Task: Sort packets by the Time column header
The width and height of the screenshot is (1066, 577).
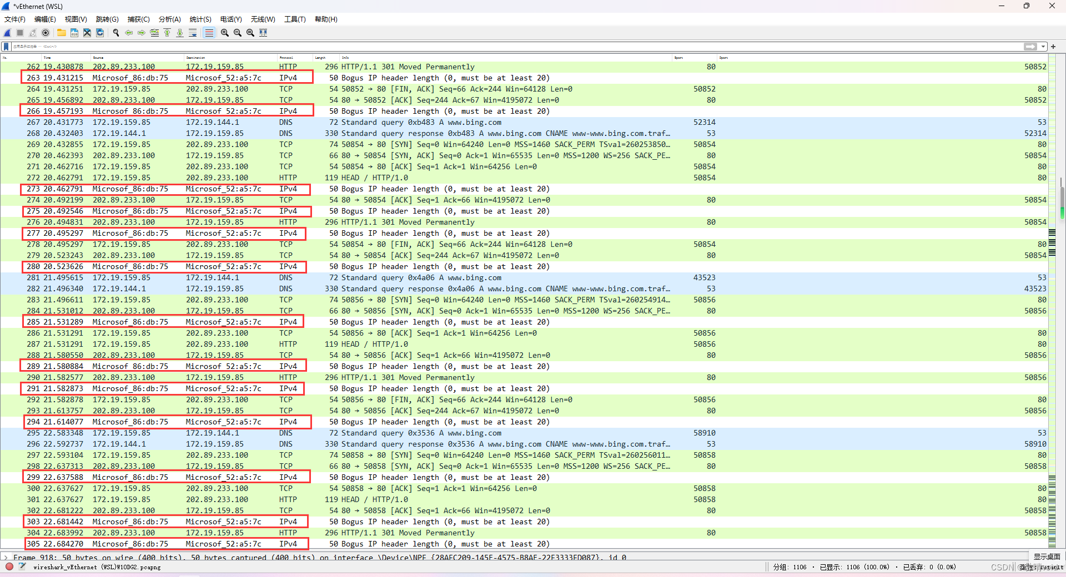Action: tap(66, 58)
